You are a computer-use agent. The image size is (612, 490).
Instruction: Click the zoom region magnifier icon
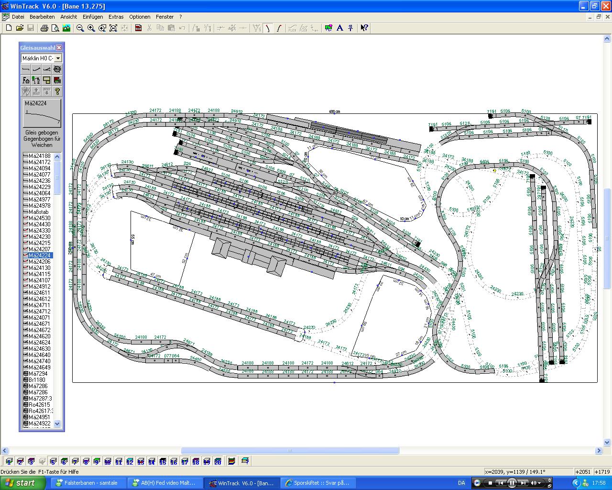point(102,28)
